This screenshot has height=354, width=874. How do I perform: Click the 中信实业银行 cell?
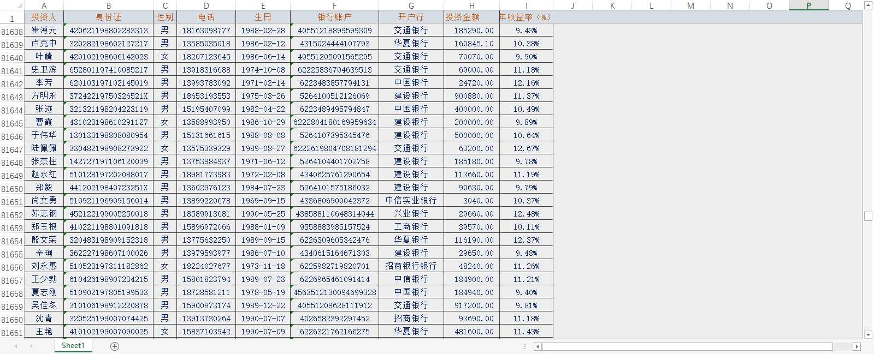tap(411, 201)
